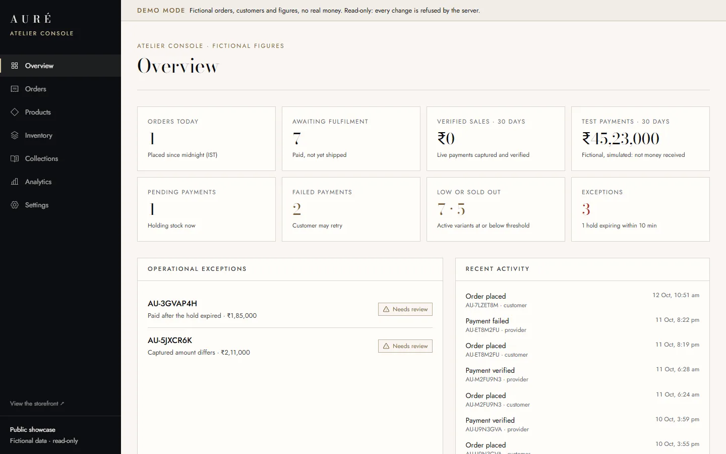Click the Analytics bar chart icon
Image resolution: width=726 pixels, height=454 pixels.
coord(15,182)
